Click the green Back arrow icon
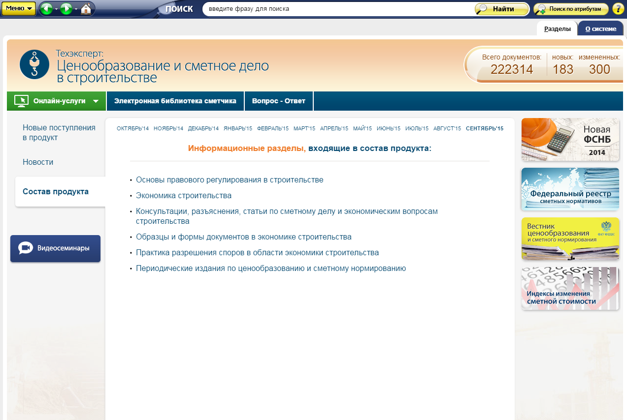The width and height of the screenshot is (627, 420). click(46, 9)
